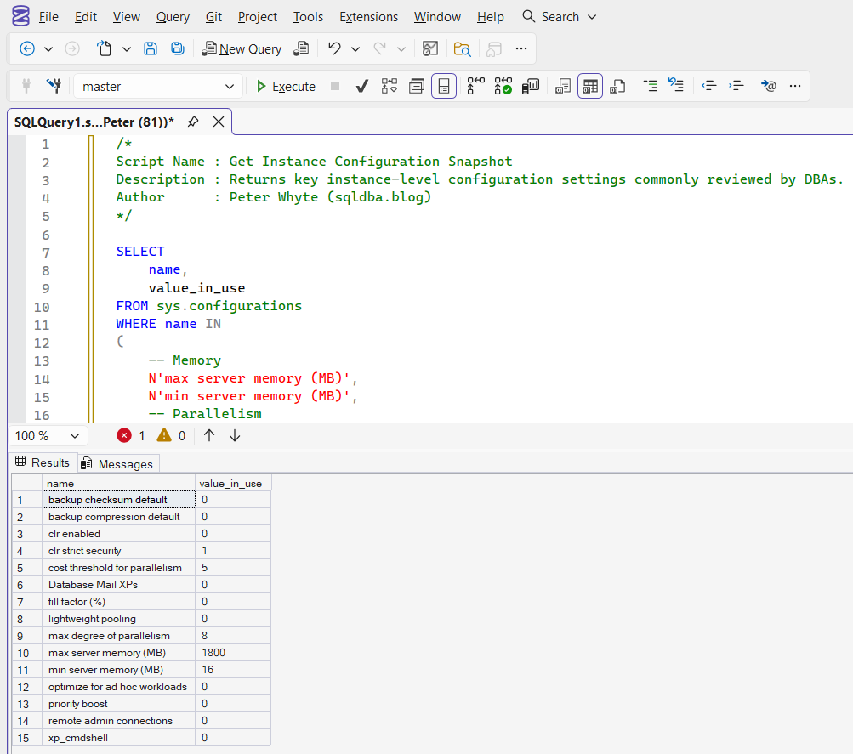Toggle Results to Grid mode
The height and width of the screenshot is (754, 853).
tap(590, 86)
